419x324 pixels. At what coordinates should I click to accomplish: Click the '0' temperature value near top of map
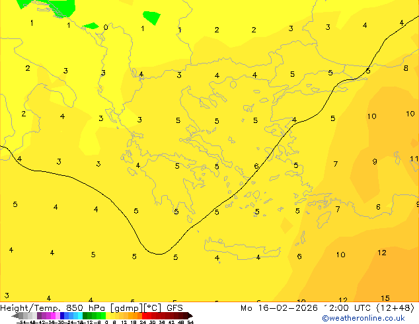[106, 27]
